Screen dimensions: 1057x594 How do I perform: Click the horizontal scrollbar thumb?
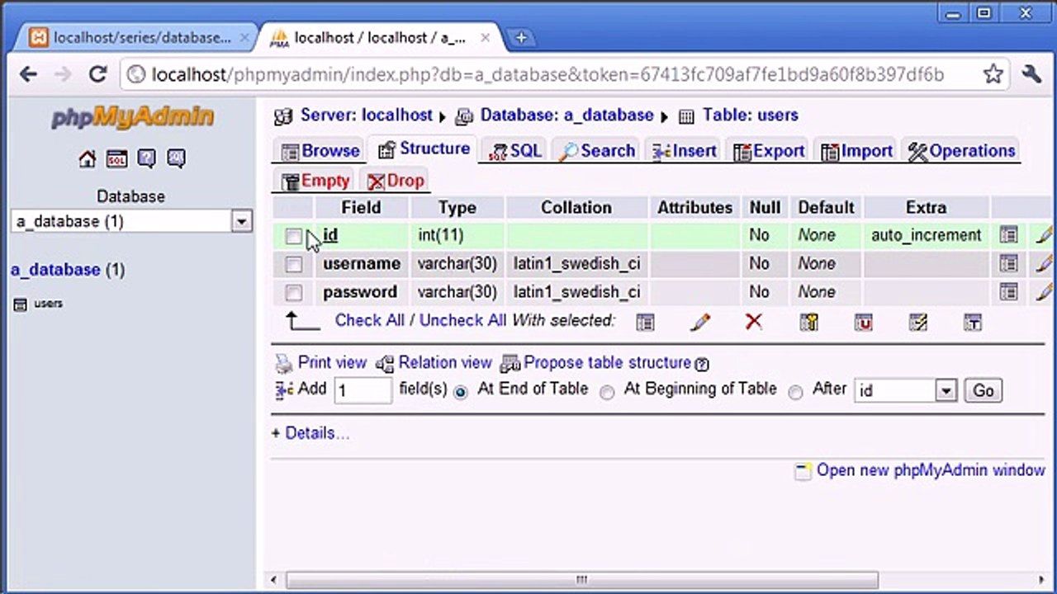coord(582,580)
